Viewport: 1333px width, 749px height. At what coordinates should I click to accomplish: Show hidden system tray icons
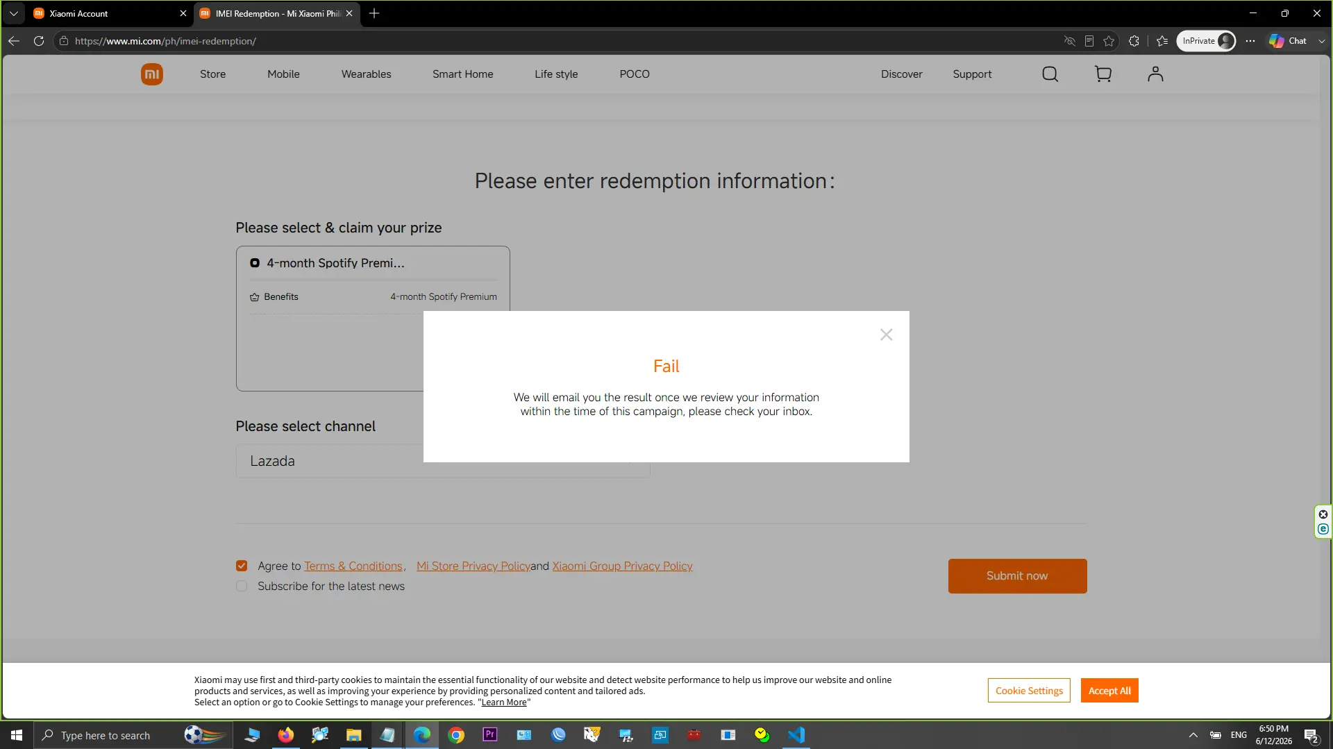click(x=1193, y=735)
